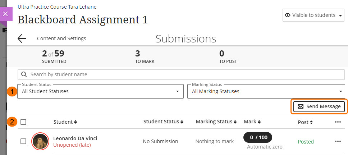348x155 pixels.
Task: Click the green Posted status
Action: [x=306, y=141]
